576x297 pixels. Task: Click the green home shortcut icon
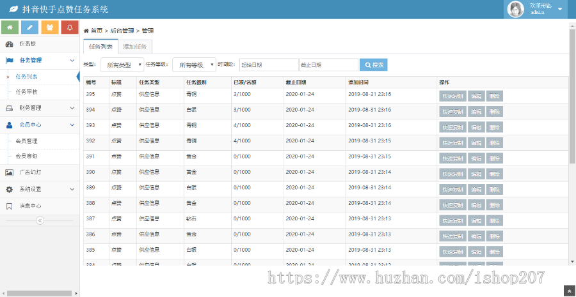[x=10, y=27]
